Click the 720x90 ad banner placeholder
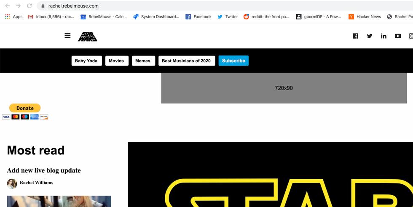This screenshot has width=413, height=207. point(284,88)
